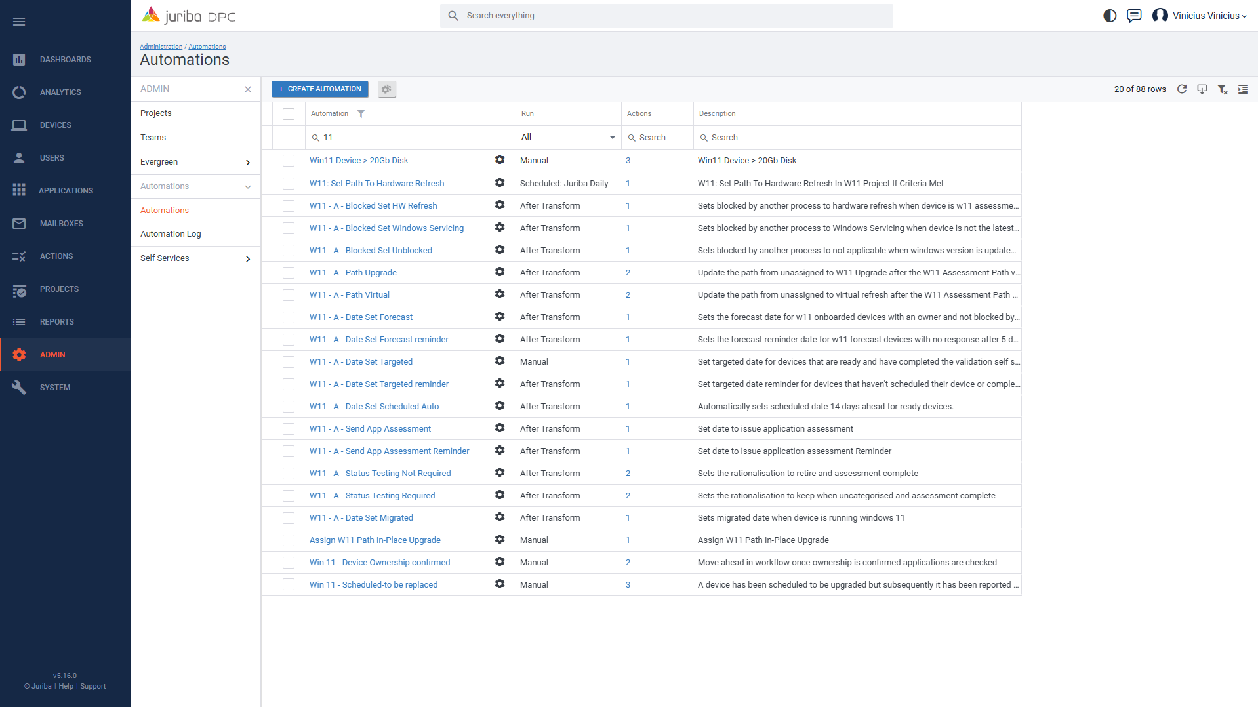The height and width of the screenshot is (707, 1258).
Task: Open the feedback chat bubble icon
Action: [1133, 16]
